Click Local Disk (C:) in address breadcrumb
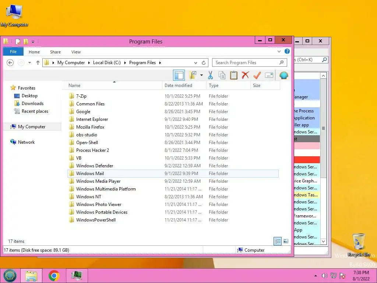 point(107,63)
